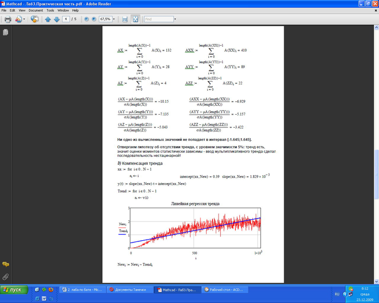Click chart title 'Линейная регрессия тренда'

tap(195, 204)
